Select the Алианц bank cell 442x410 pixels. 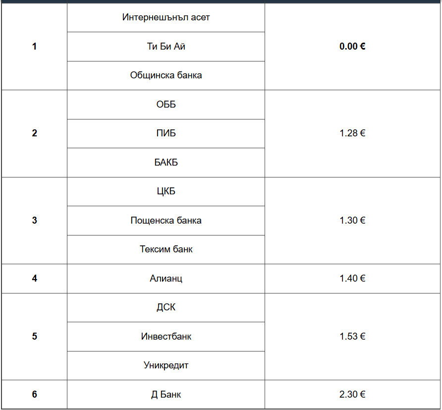tap(166, 279)
